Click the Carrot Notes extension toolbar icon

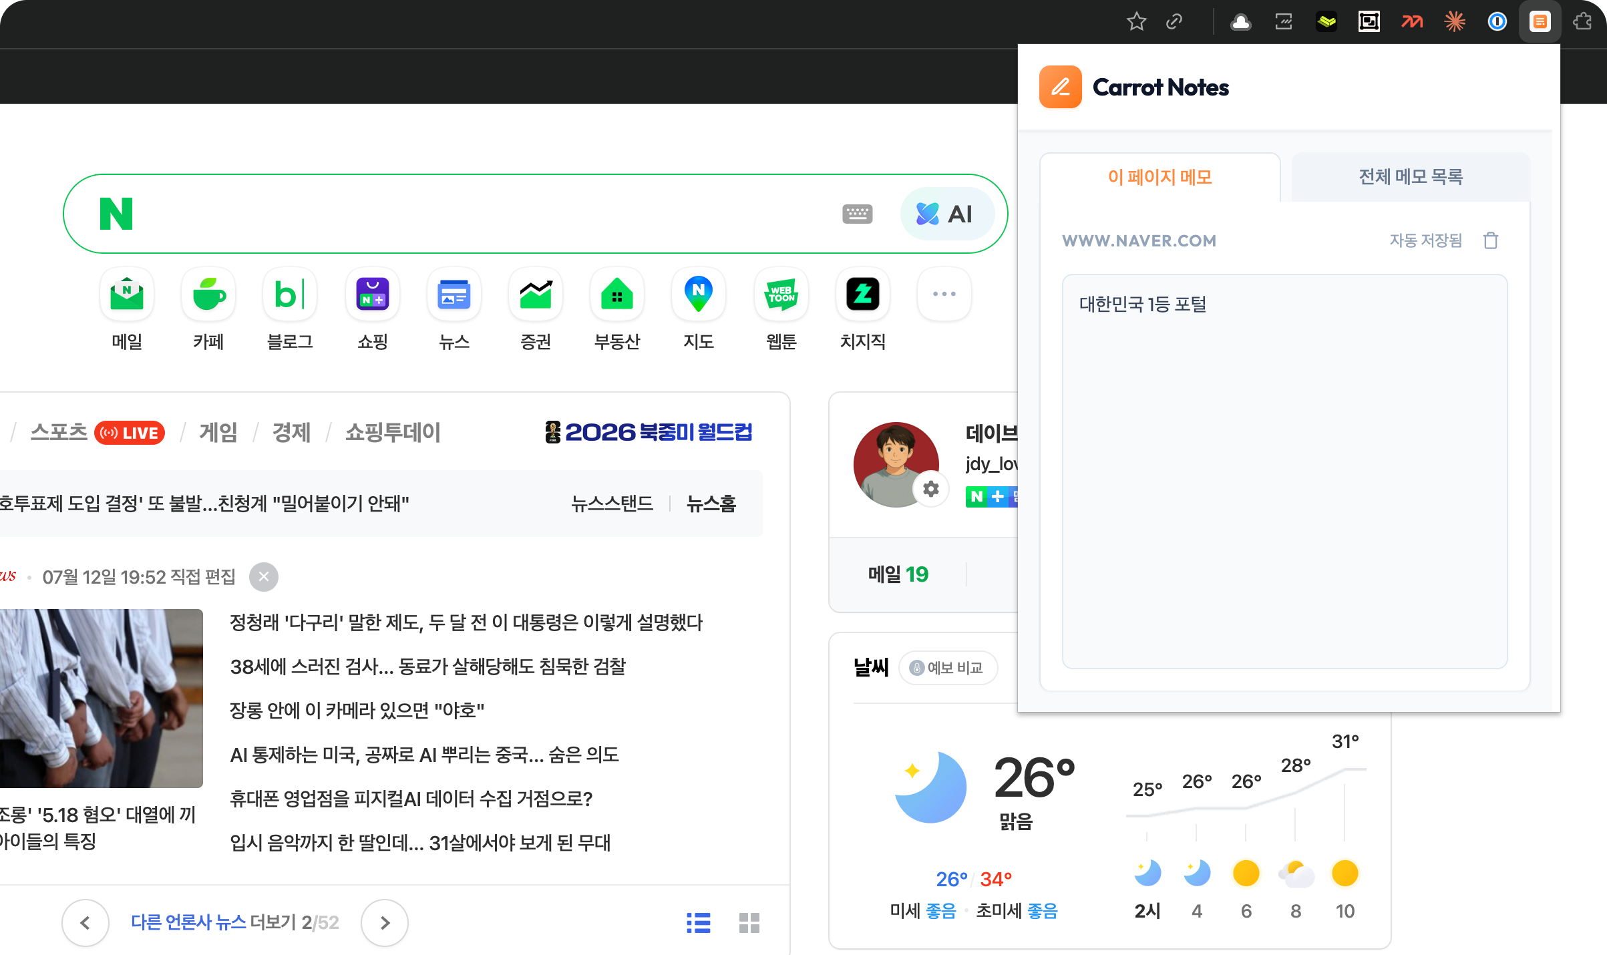coord(1540,22)
